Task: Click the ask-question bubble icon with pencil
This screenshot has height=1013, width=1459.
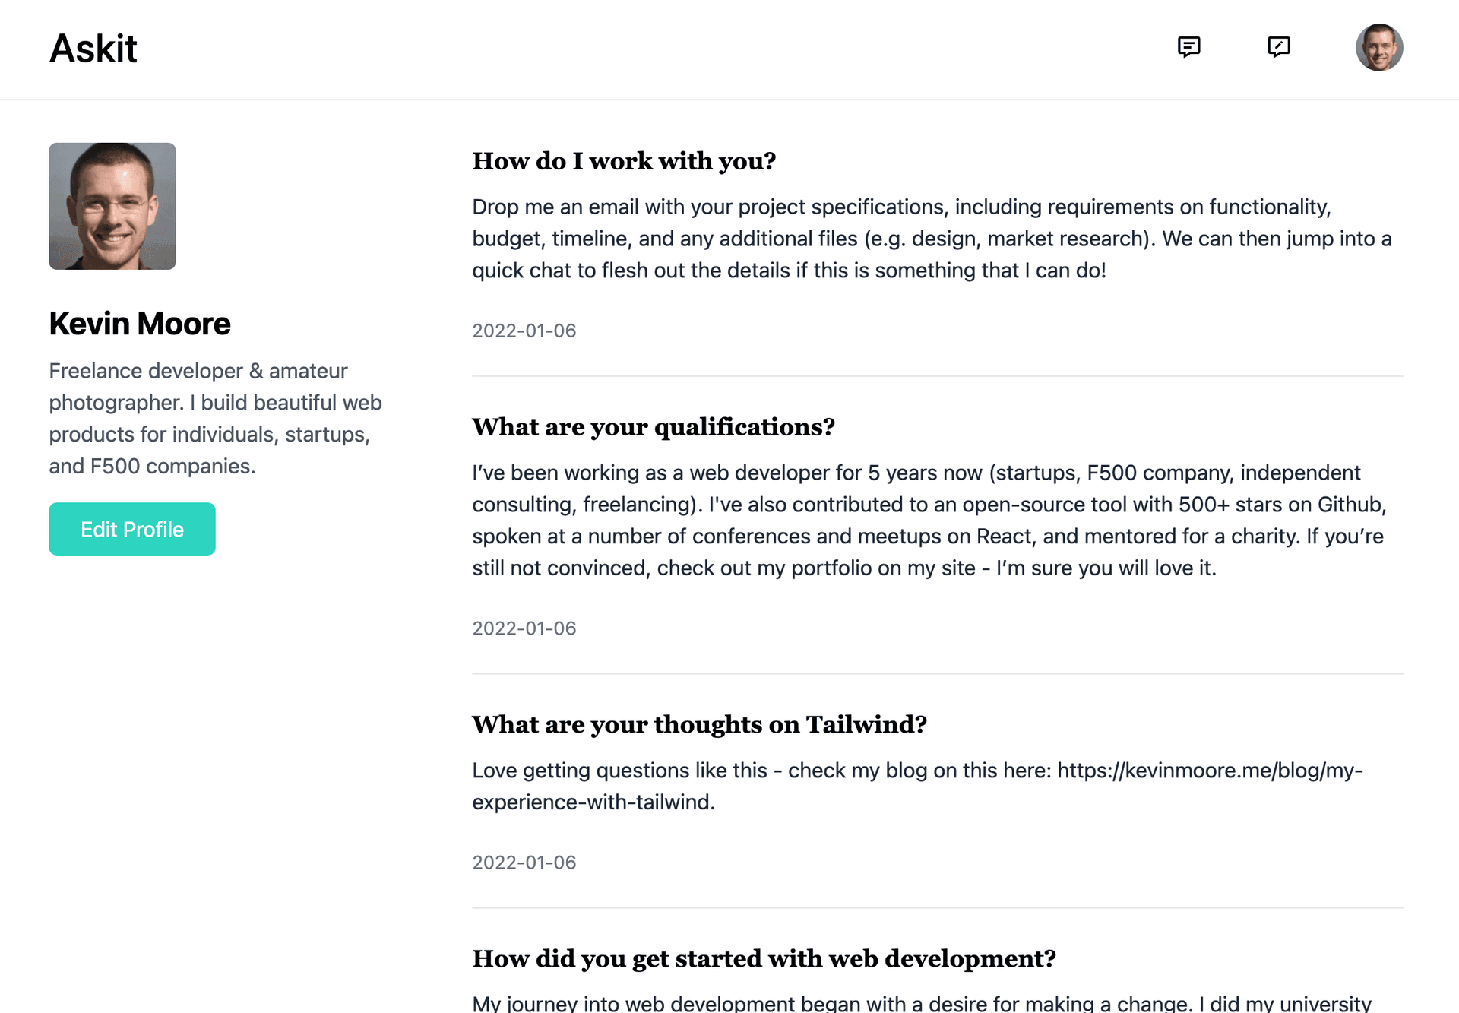Action: tap(1279, 47)
